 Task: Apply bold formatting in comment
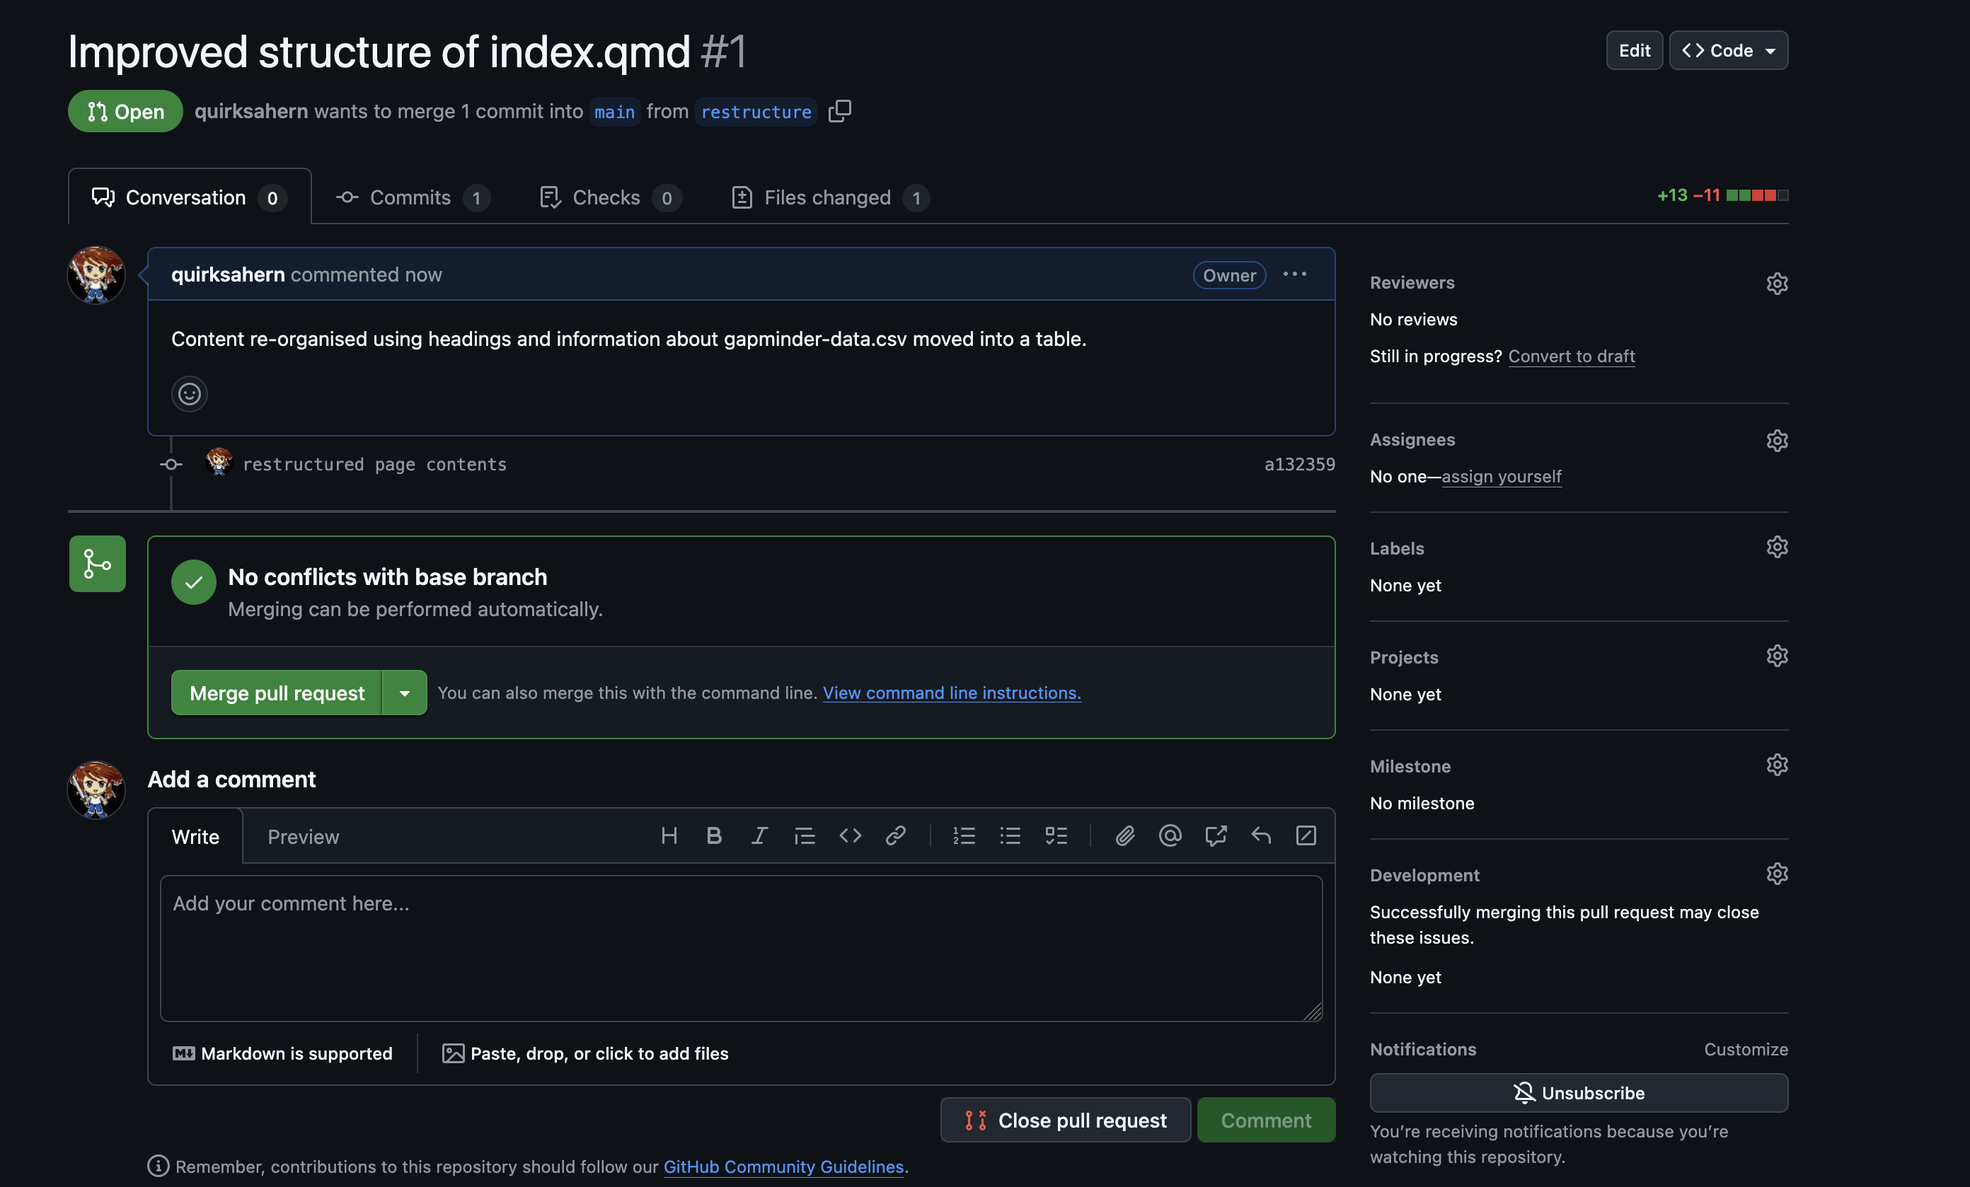point(714,836)
